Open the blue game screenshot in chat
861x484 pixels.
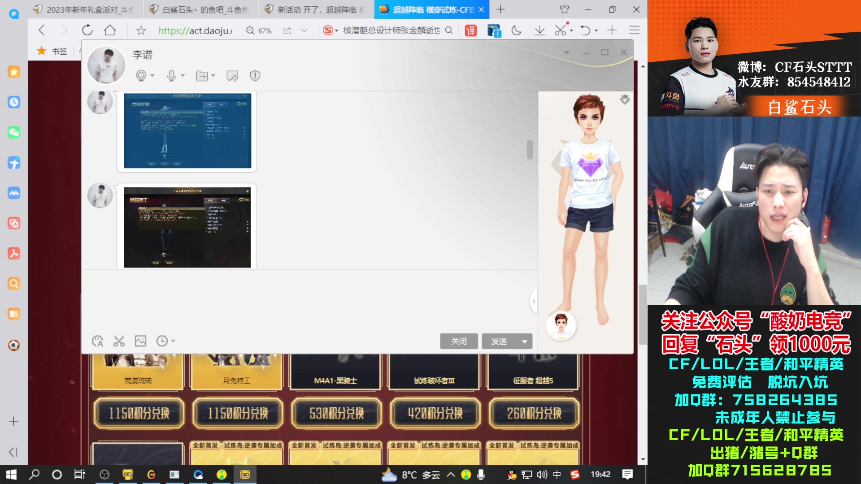click(x=187, y=131)
